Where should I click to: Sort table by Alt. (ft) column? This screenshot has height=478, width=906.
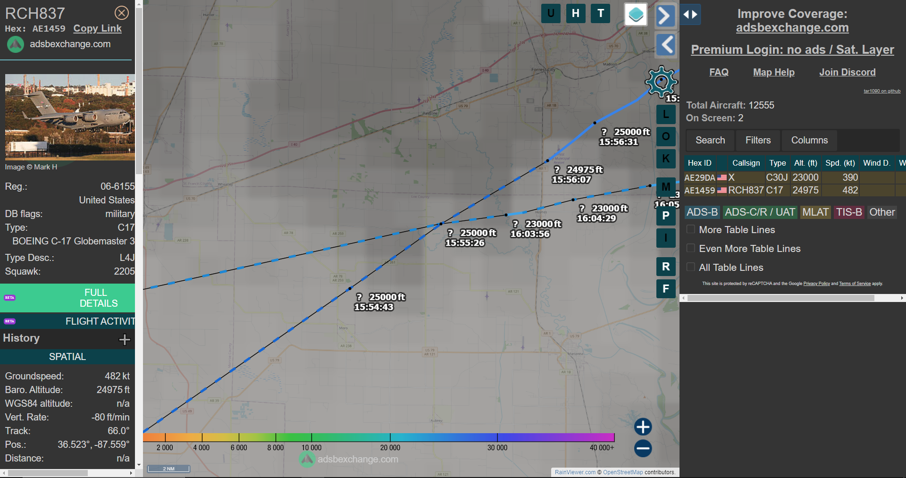(x=805, y=163)
